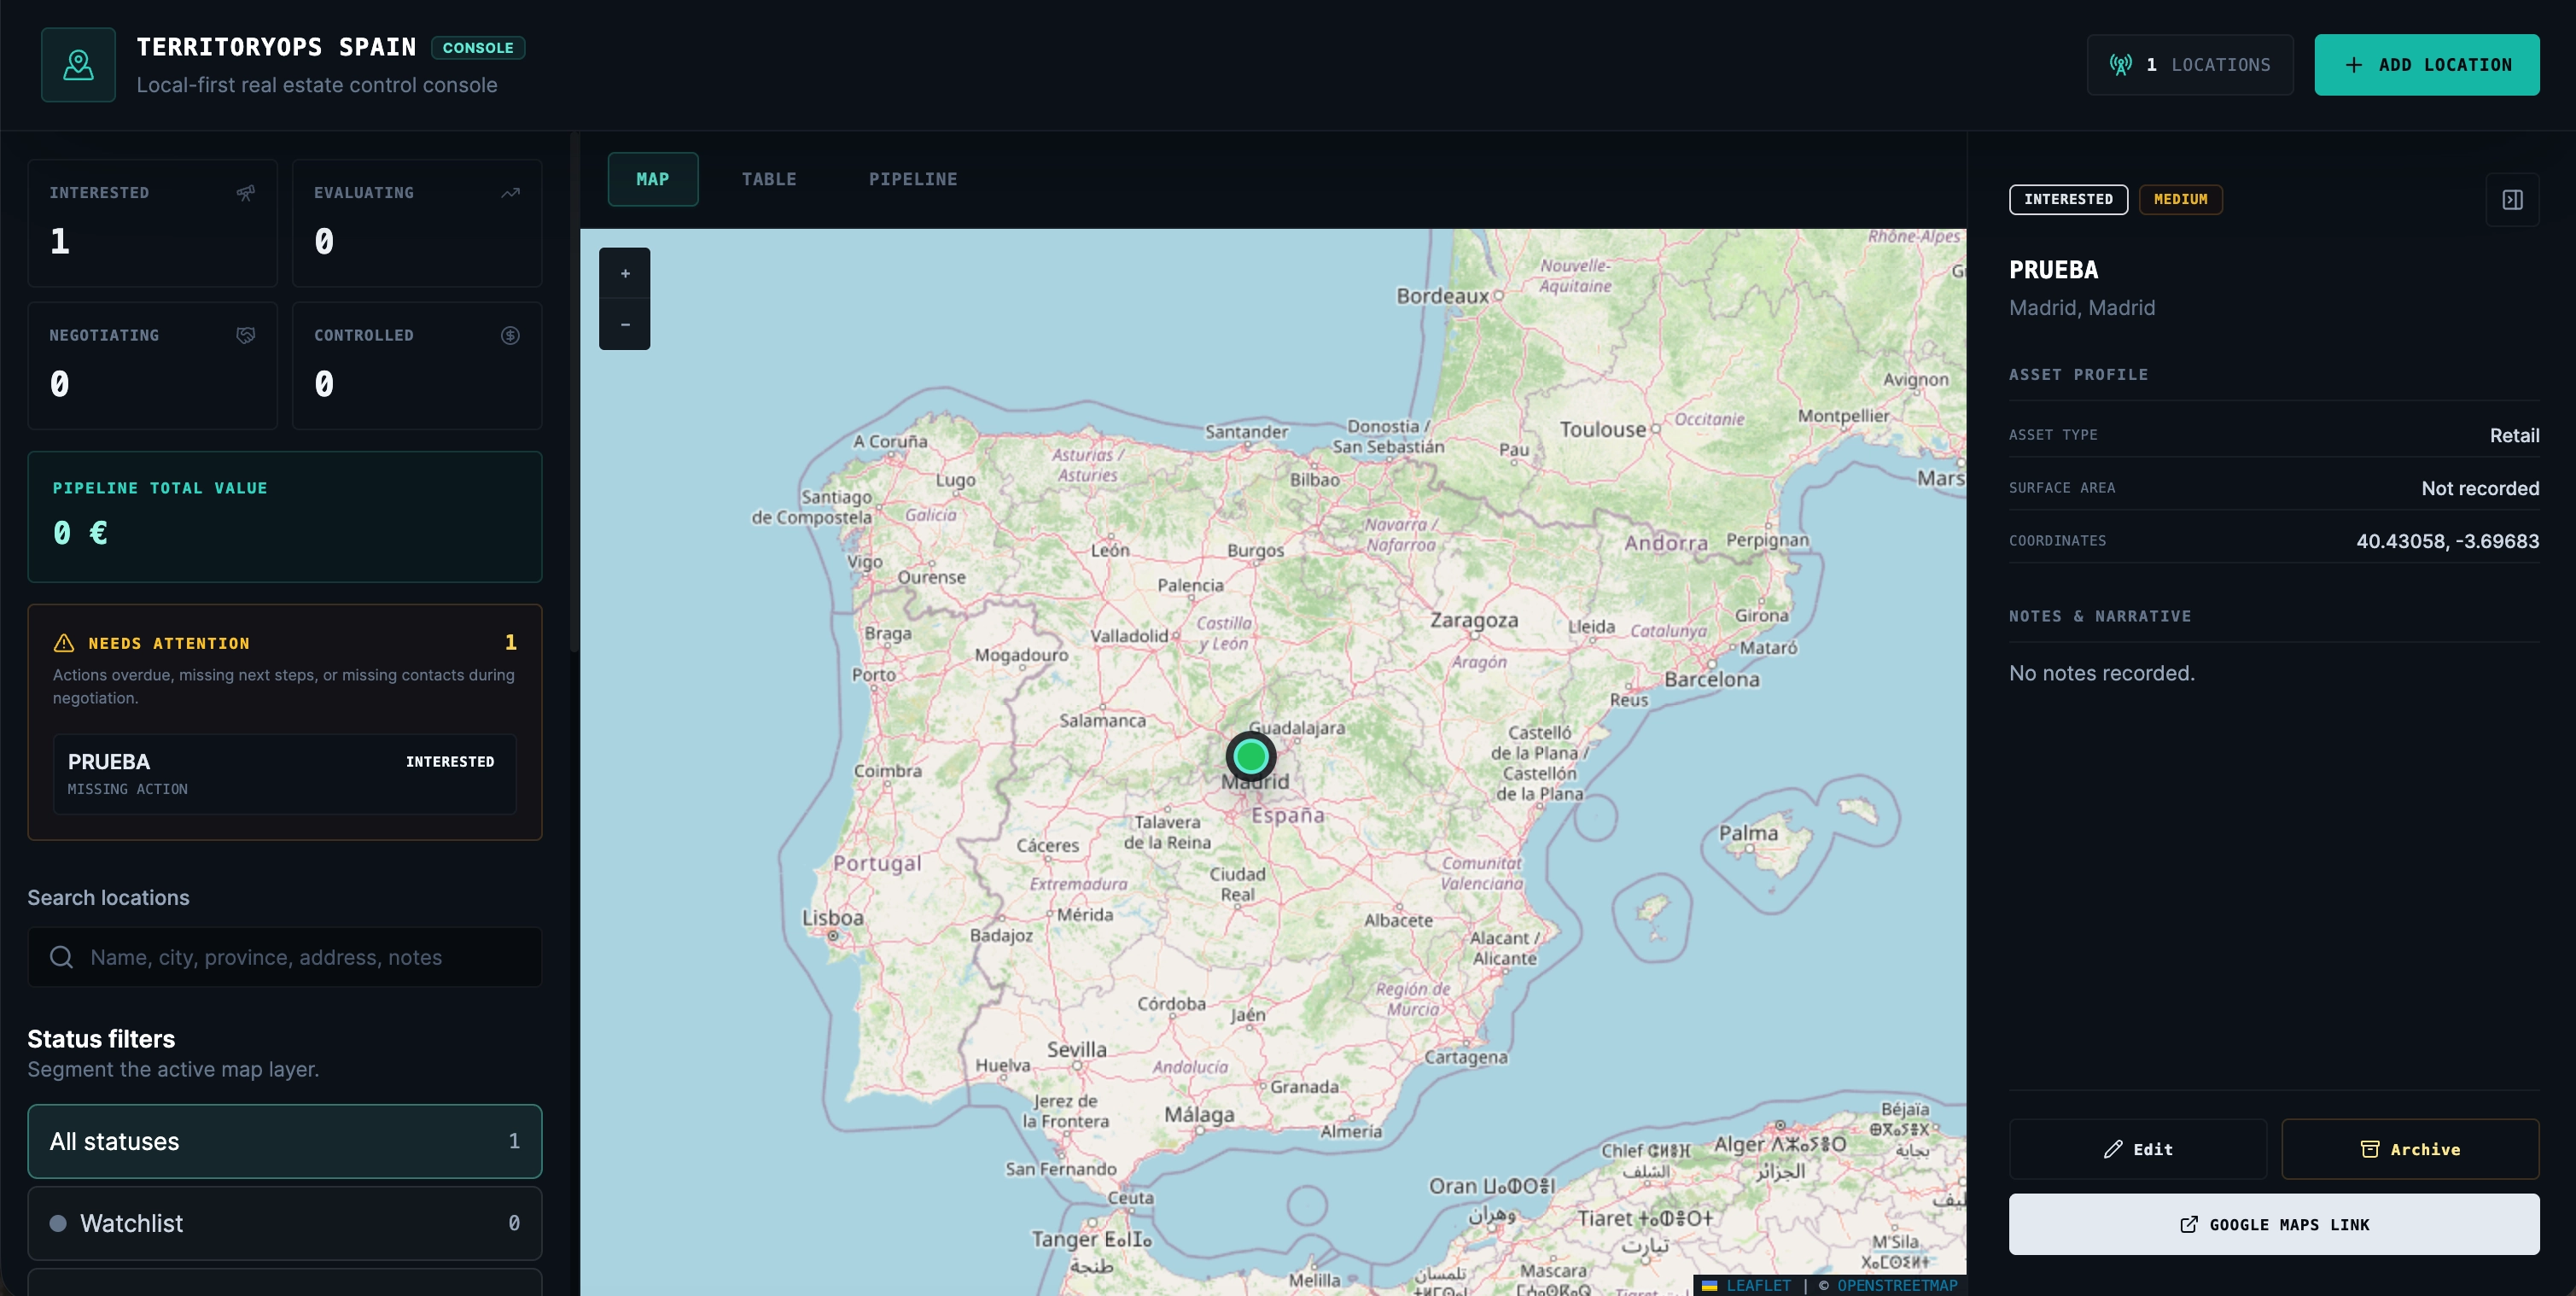The height and width of the screenshot is (1296, 2576).
Task: Open the Pipeline tab
Action: click(x=913, y=179)
